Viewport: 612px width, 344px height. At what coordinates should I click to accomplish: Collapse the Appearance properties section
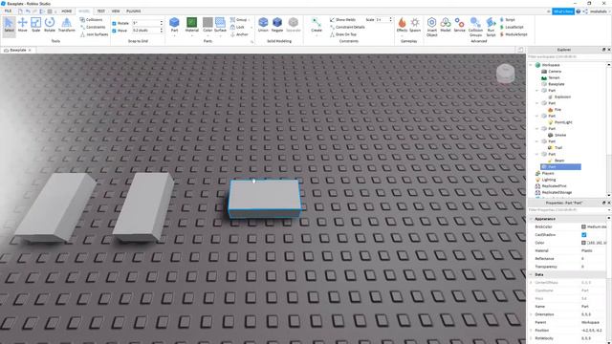coord(531,219)
